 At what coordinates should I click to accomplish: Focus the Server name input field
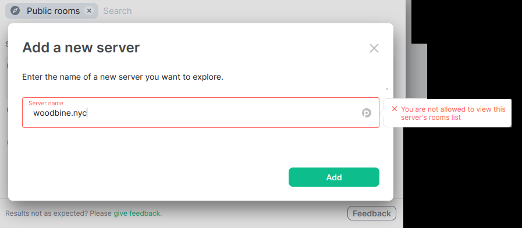coord(201,112)
